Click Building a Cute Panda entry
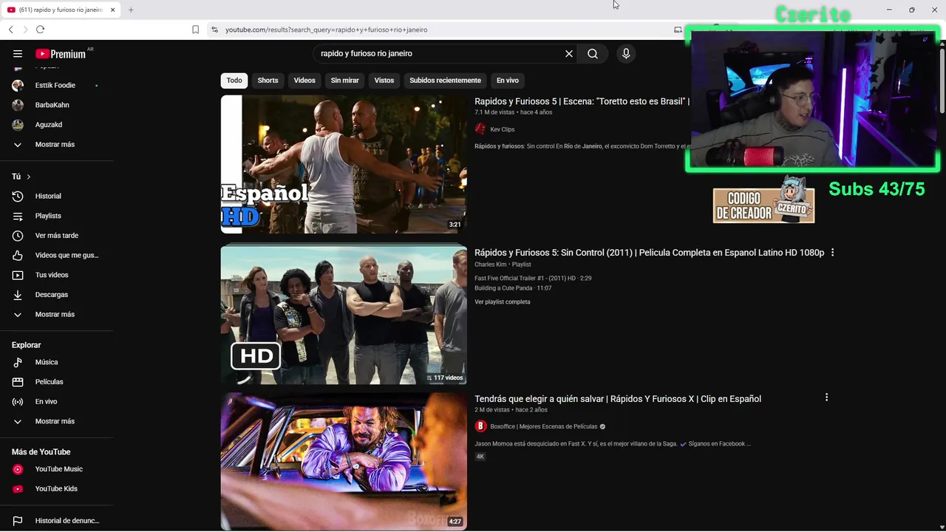 pyautogui.click(x=513, y=288)
